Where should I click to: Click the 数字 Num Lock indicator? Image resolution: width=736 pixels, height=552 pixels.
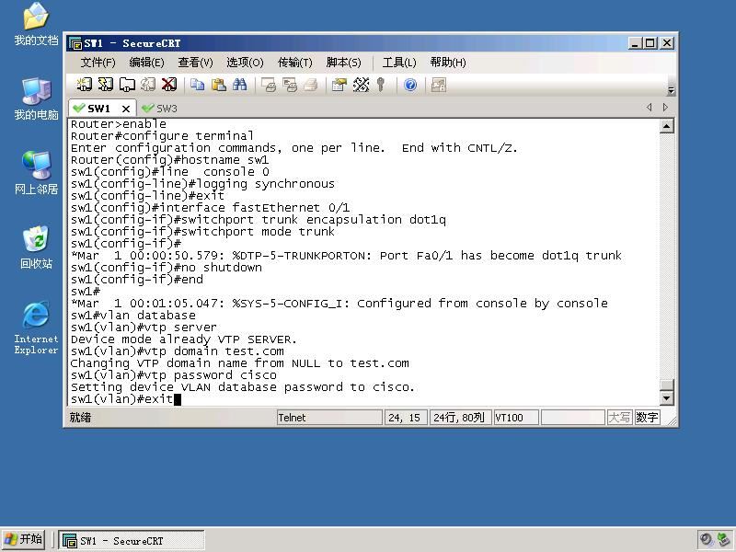pyautogui.click(x=647, y=418)
